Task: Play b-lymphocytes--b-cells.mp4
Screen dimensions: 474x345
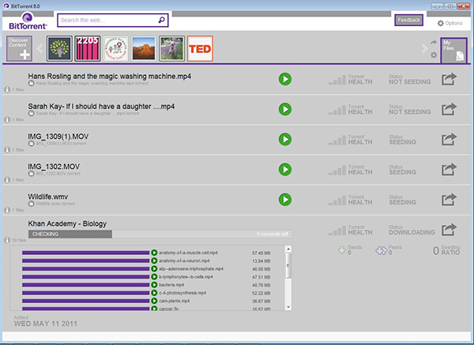Action: pyautogui.click(x=154, y=277)
